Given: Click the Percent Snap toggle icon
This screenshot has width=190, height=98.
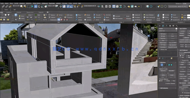Looking at the screenshot, I should tap(75, 6).
